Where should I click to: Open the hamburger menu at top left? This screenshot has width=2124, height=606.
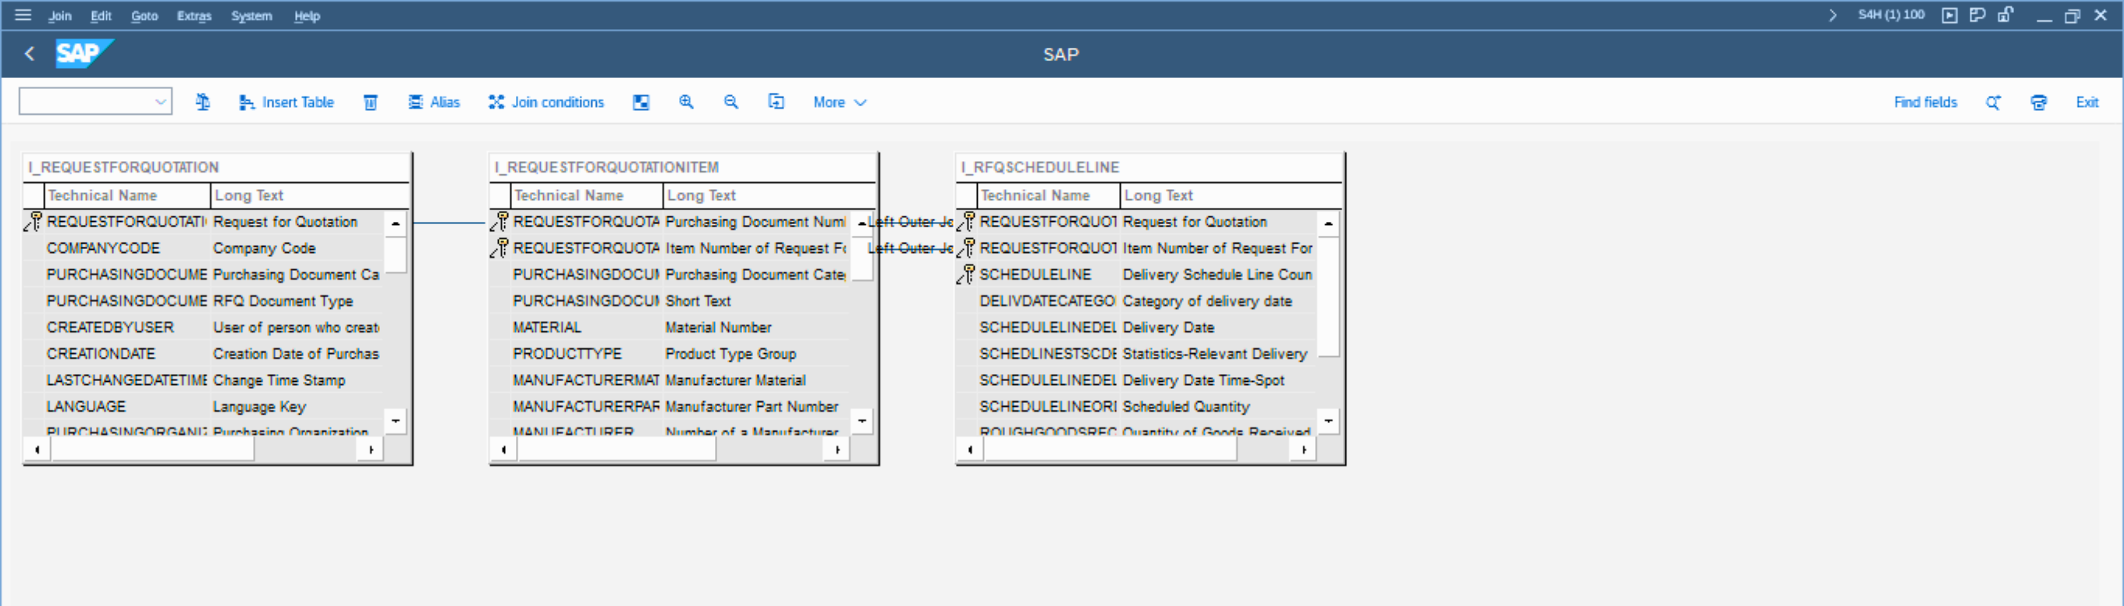pos(23,15)
